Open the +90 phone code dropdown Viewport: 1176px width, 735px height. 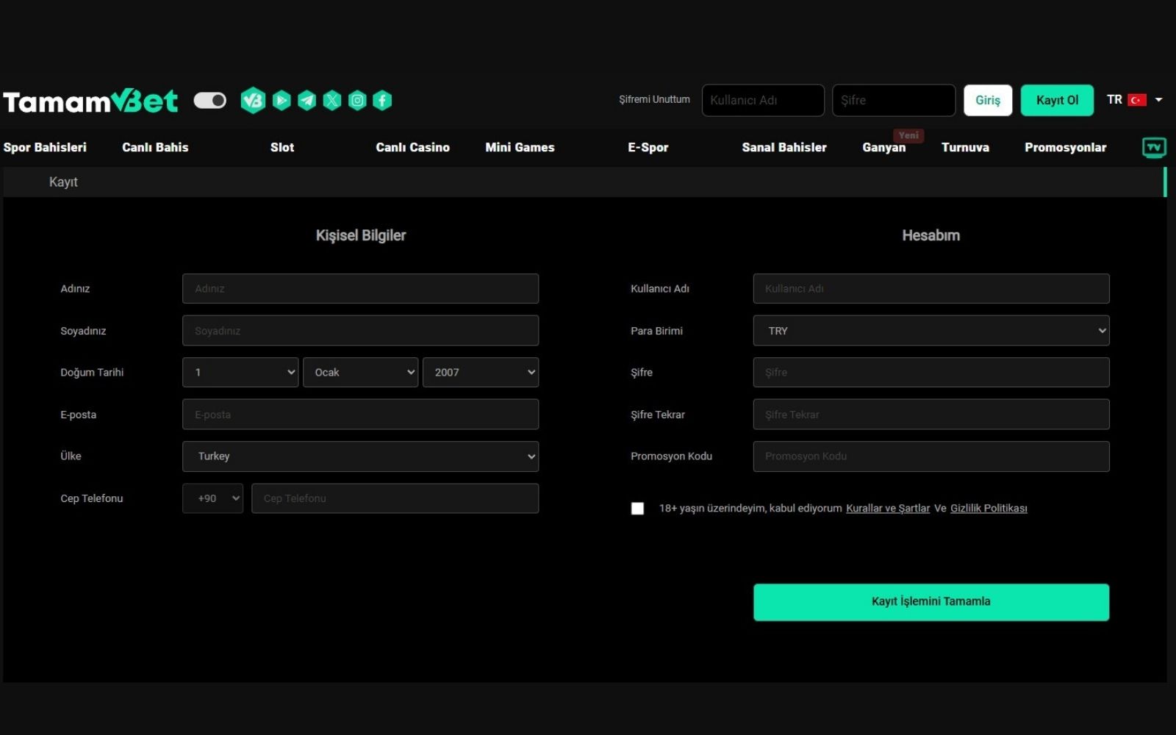click(212, 498)
